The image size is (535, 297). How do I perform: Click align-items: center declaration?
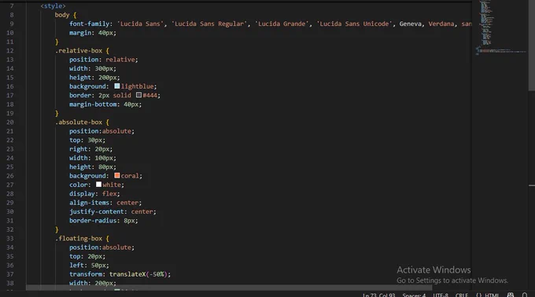coord(105,202)
